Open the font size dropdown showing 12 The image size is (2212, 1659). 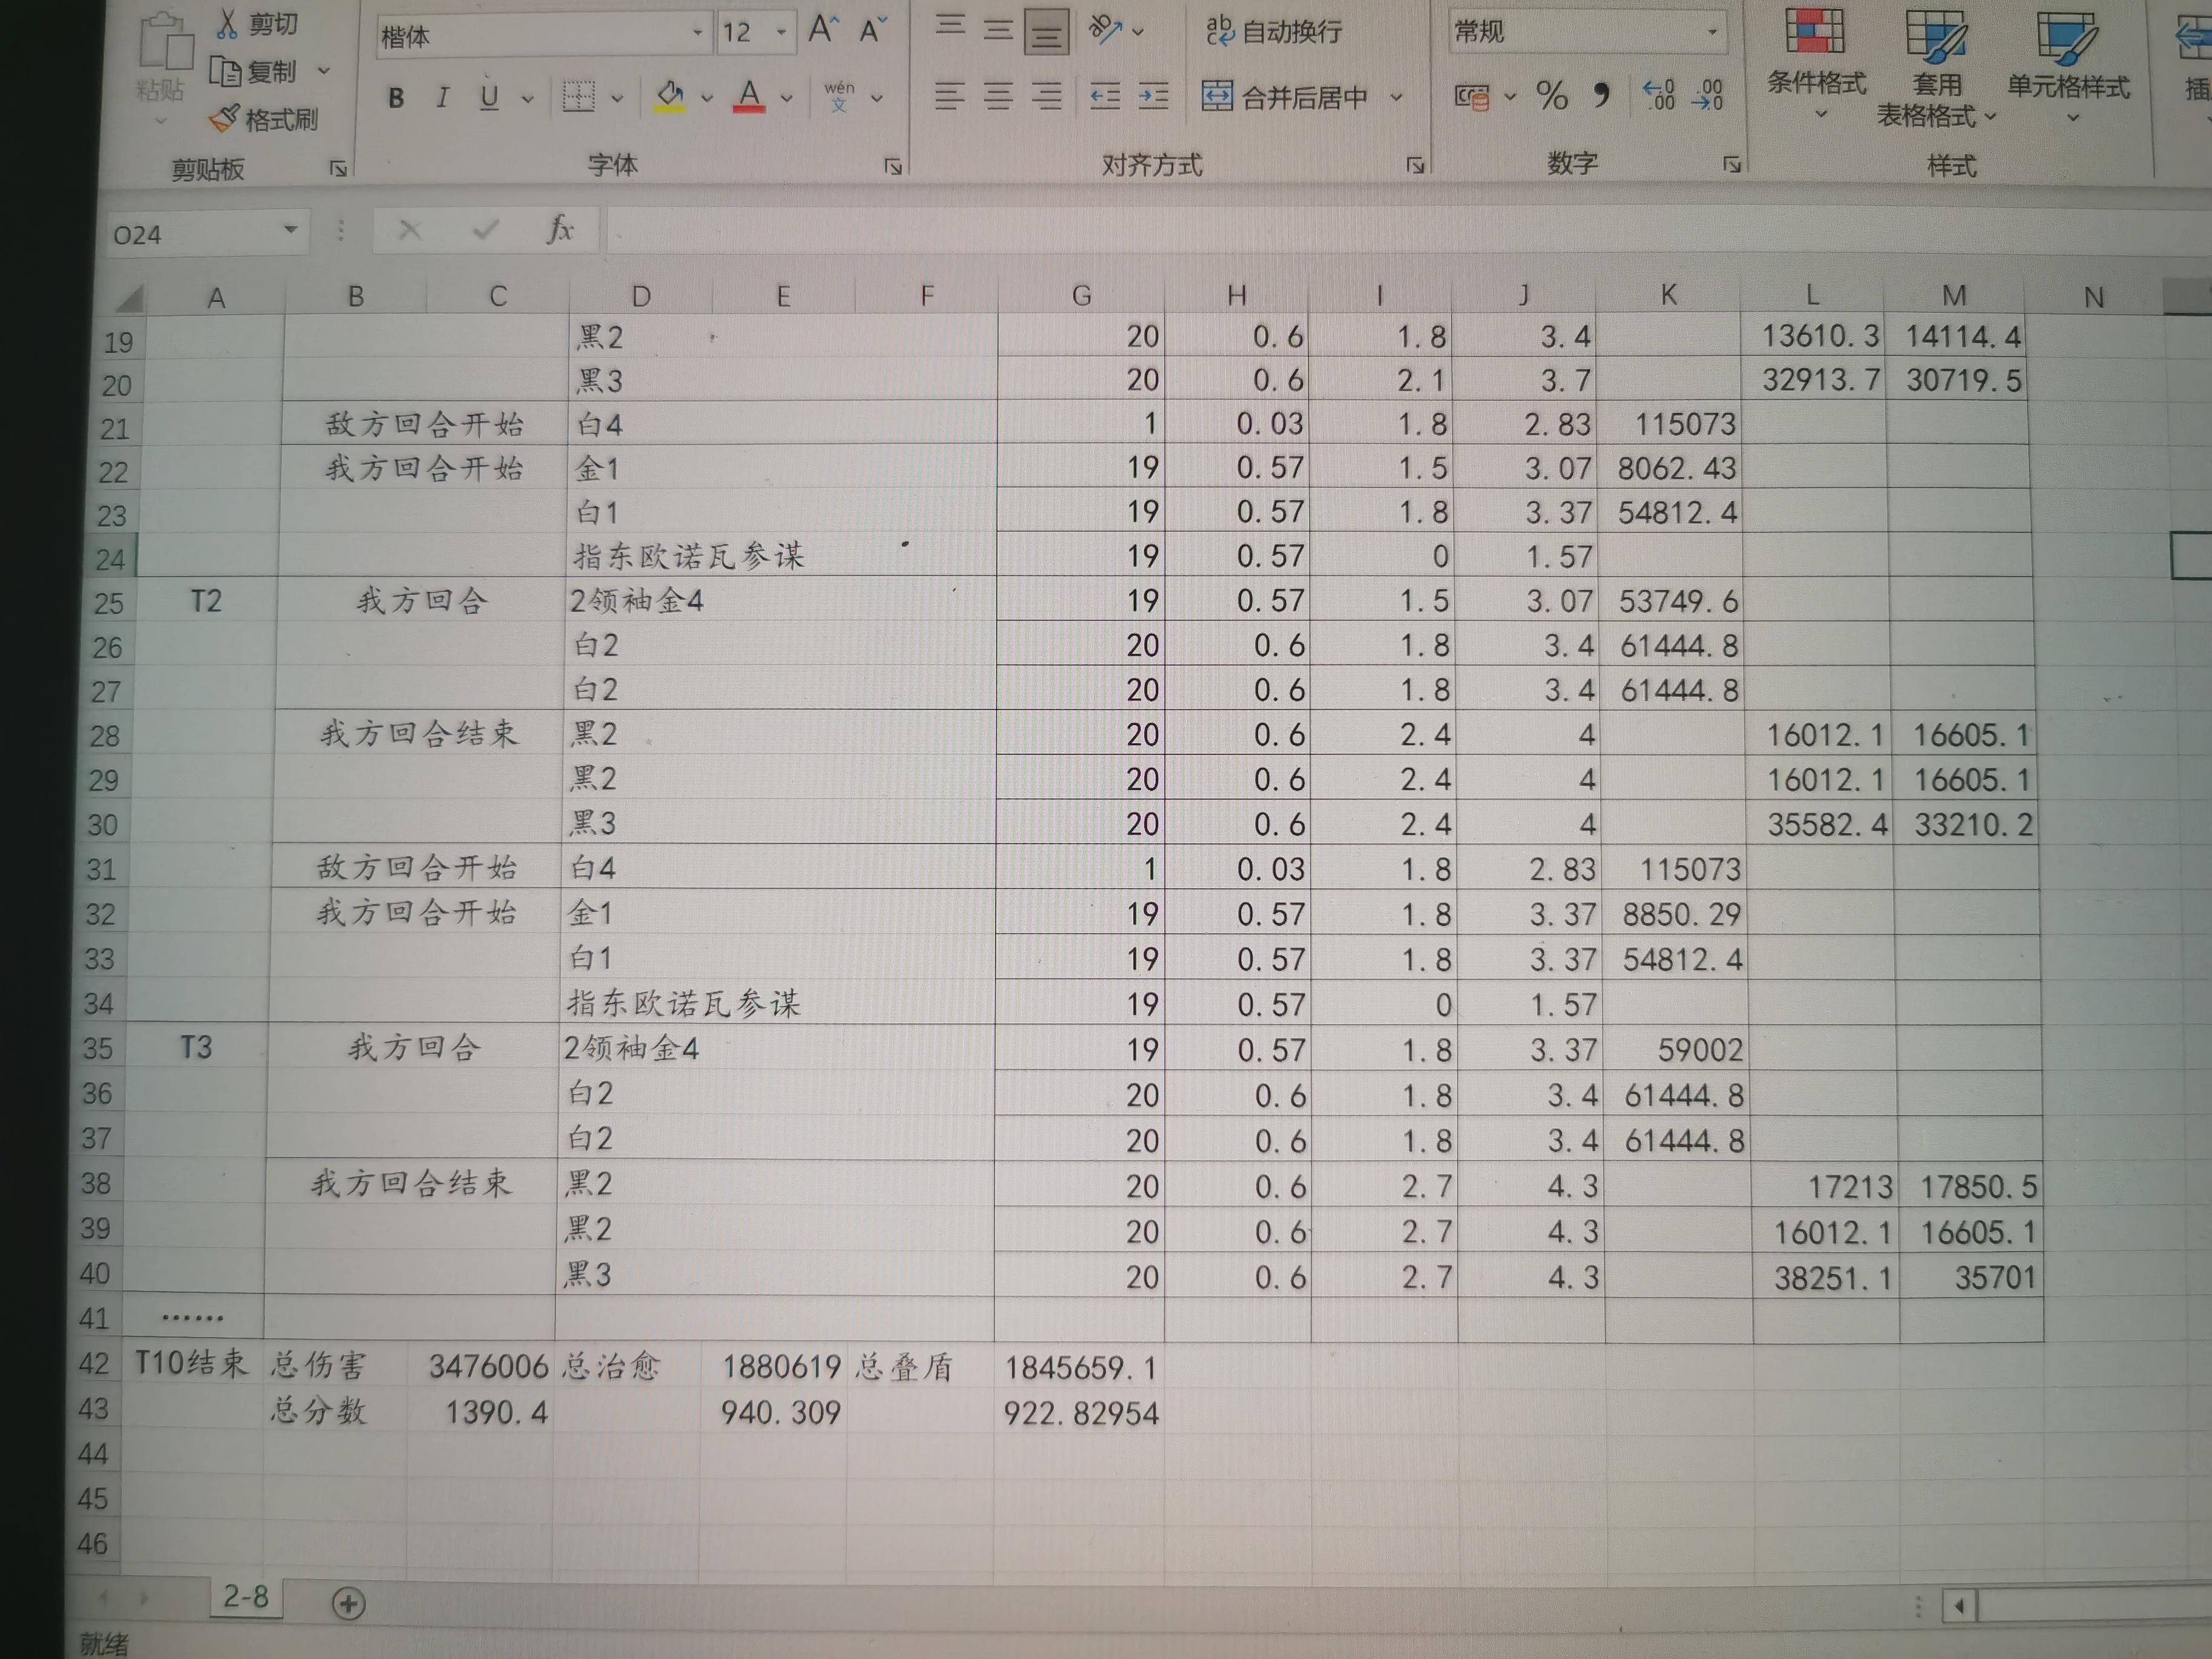[x=781, y=33]
